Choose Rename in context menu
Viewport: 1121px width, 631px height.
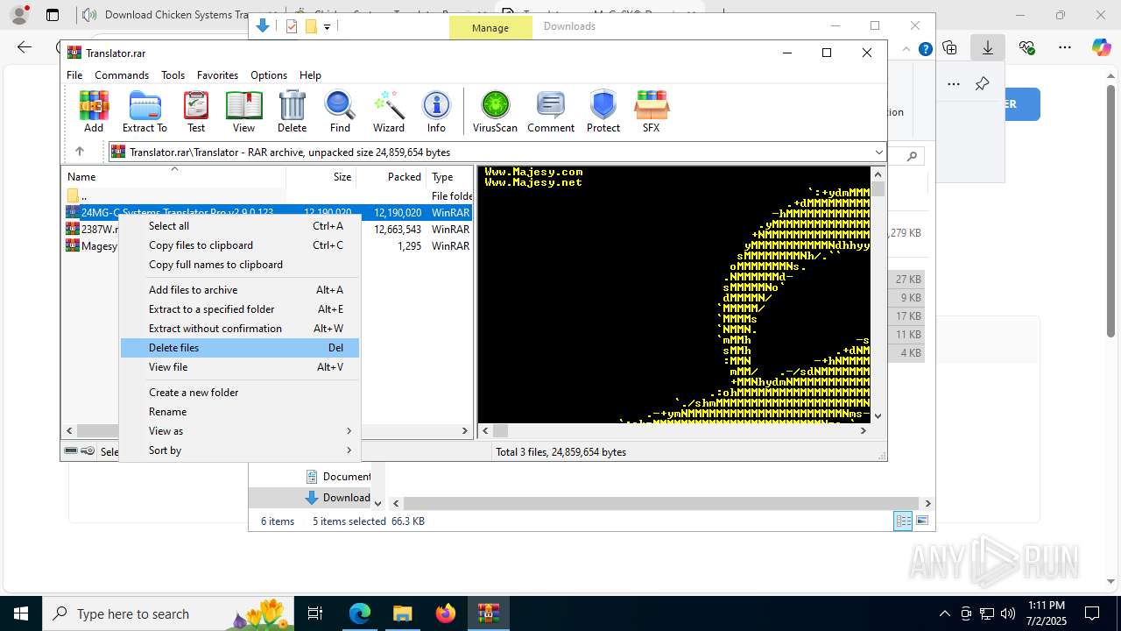coord(240,412)
